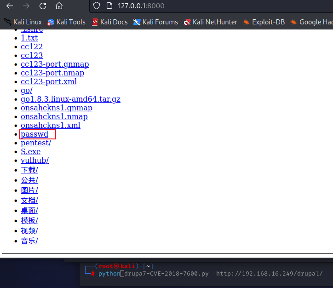The image size is (333, 288).
Task: Open onsahckns1.gnmap file
Action: [57, 108]
